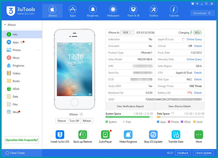Click the Check Update button

(x=203, y=153)
